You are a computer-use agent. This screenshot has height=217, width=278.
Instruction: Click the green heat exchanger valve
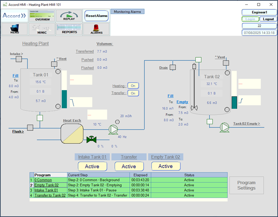91,139
